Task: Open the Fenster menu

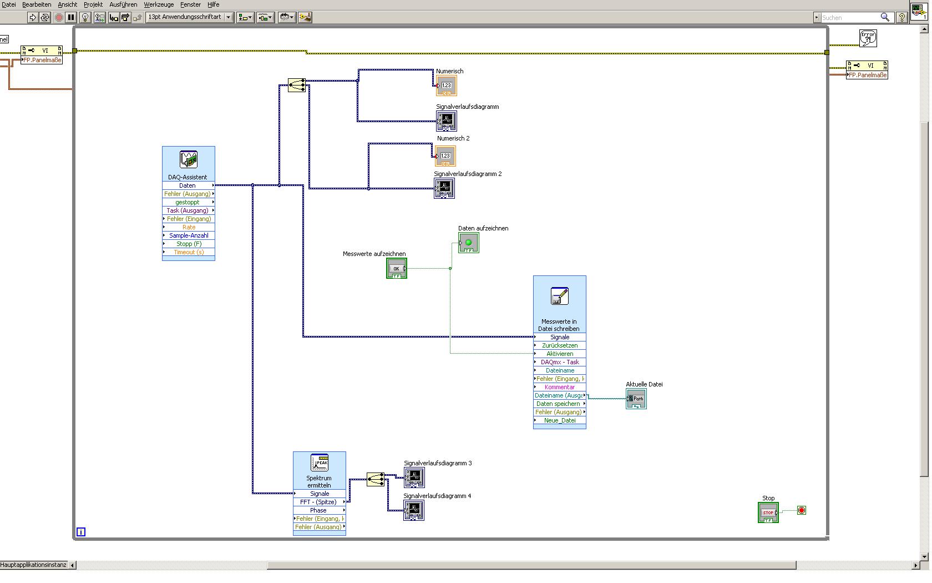Action: click(x=190, y=4)
